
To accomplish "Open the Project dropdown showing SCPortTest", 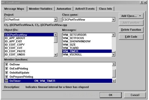I will coord(55,20).
